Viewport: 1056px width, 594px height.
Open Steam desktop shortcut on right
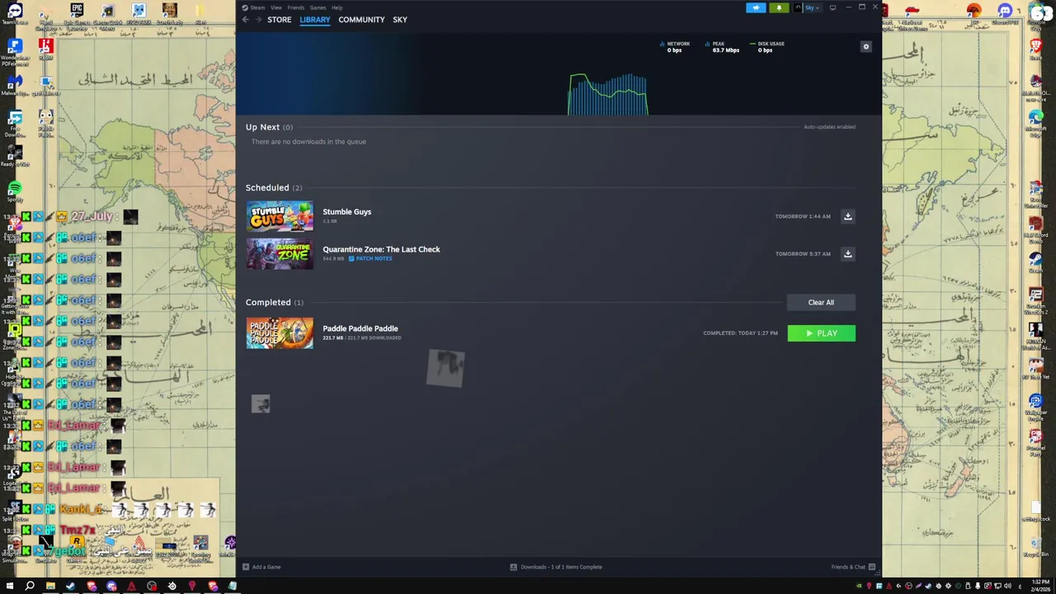(x=1035, y=262)
